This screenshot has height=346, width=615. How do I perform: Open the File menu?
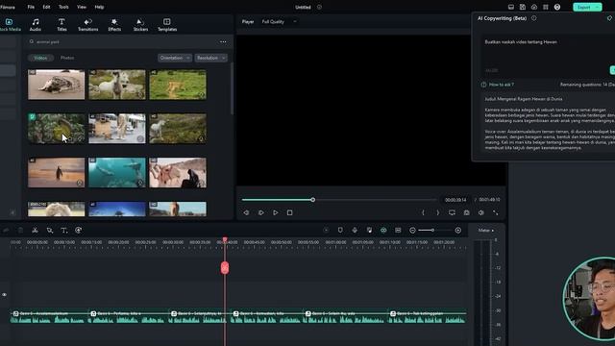[x=31, y=7]
